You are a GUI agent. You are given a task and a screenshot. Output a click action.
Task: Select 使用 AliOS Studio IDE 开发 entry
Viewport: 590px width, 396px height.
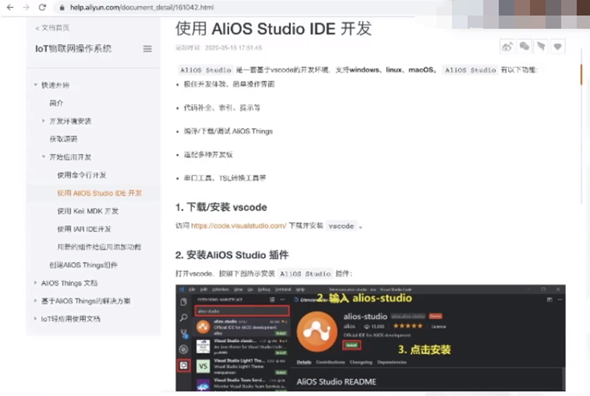(100, 193)
